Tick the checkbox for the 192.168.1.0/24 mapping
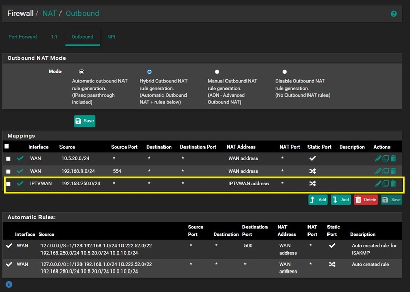The width and height of the screenshot is (410, 292). pyautogui.click(x=8, y=171)
